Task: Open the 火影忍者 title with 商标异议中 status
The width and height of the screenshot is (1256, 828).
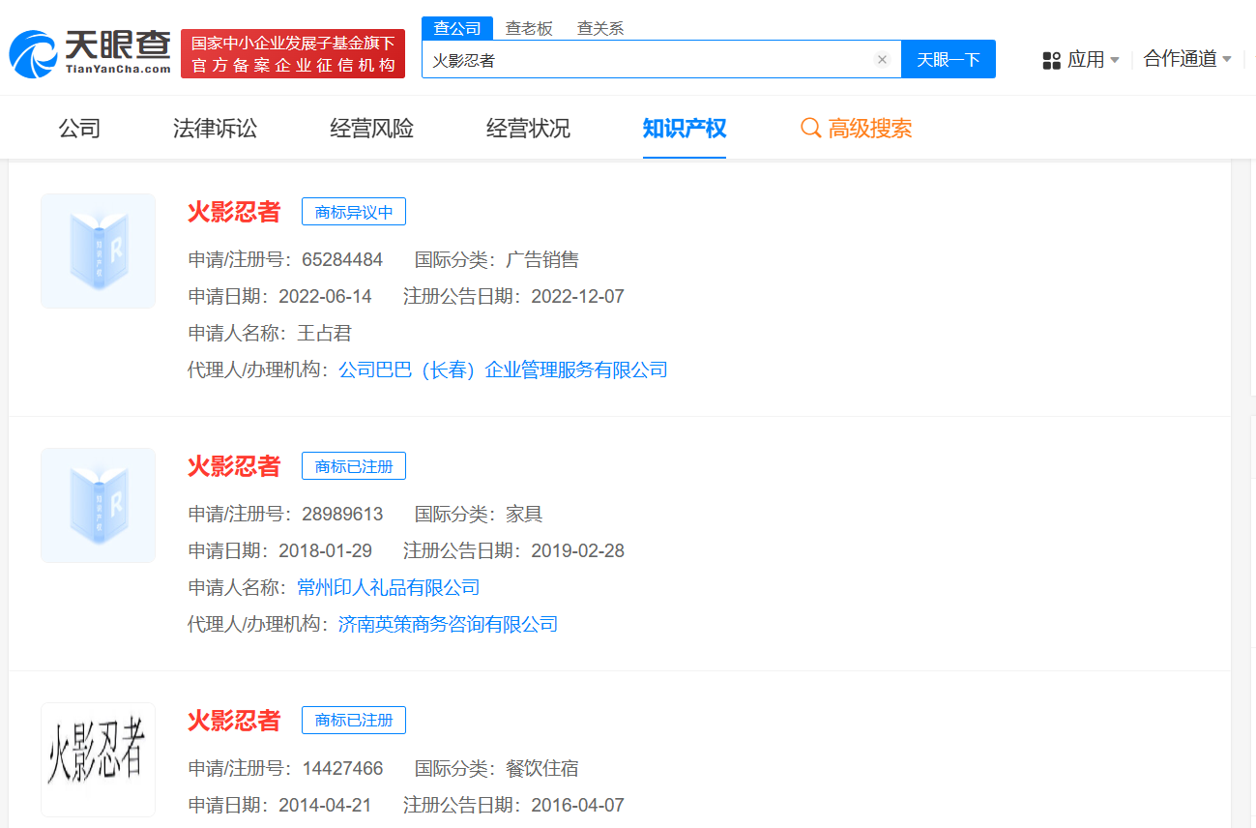Action: tap(234, 212)
